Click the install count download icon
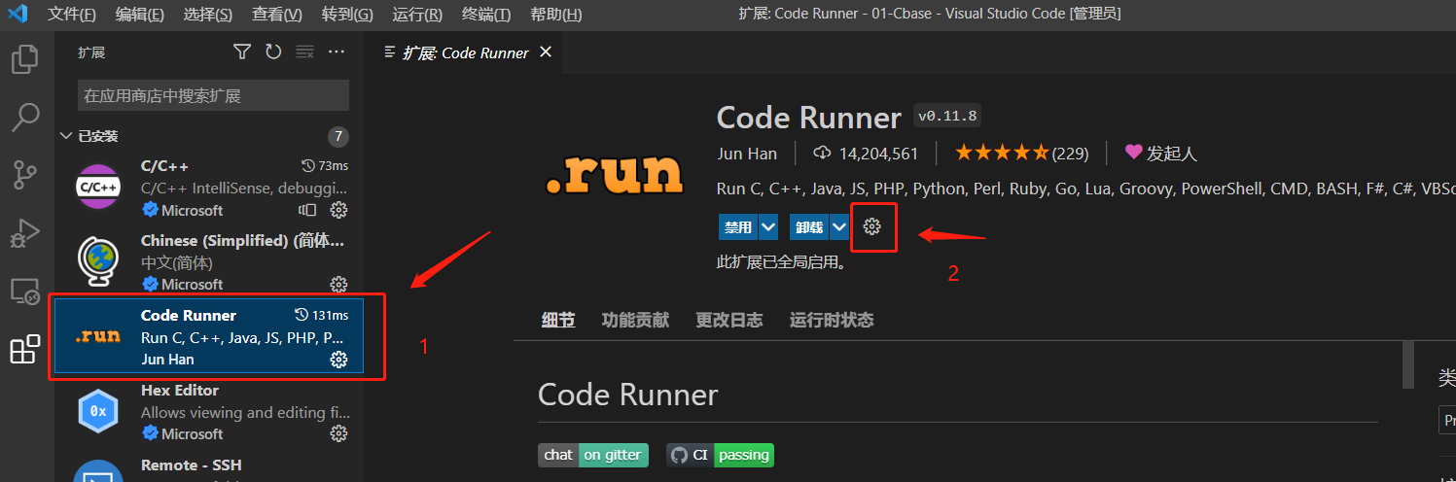The image size is (1456, 482). coord(822,153)
